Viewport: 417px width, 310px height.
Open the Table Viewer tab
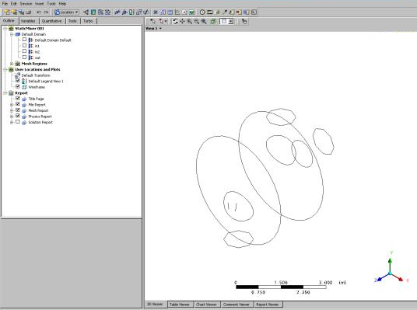click(x=180, y=305)
